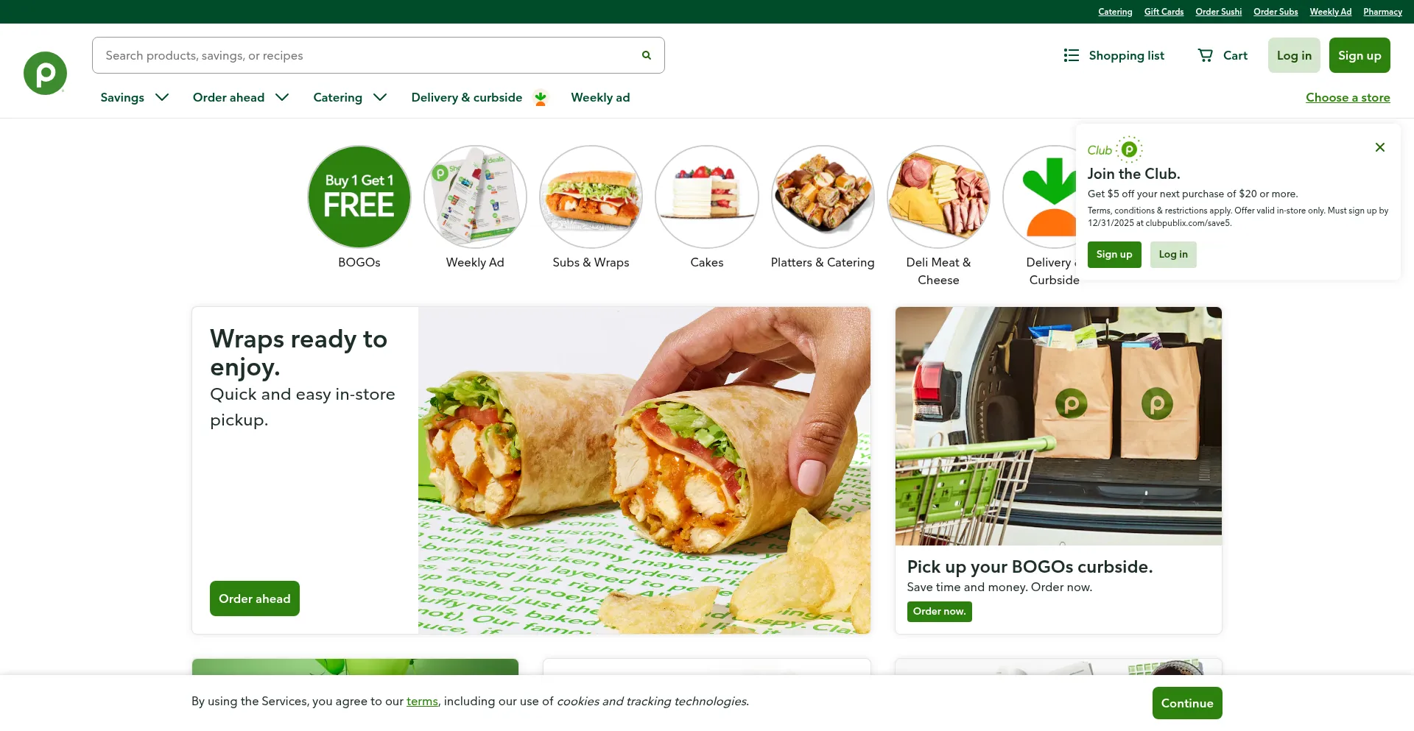Click Continue on the cookie banner
The image size is (1414, 731).
click(1187, 703)
